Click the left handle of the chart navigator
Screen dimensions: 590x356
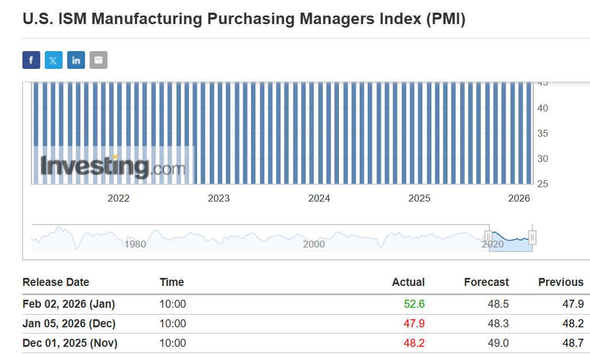488,237
